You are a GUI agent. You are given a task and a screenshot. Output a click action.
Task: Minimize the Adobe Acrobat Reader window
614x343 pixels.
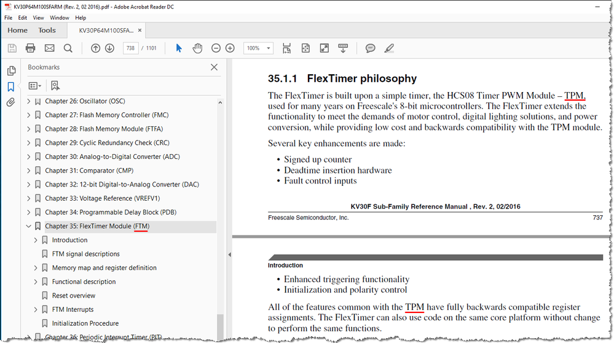point(597,7)
